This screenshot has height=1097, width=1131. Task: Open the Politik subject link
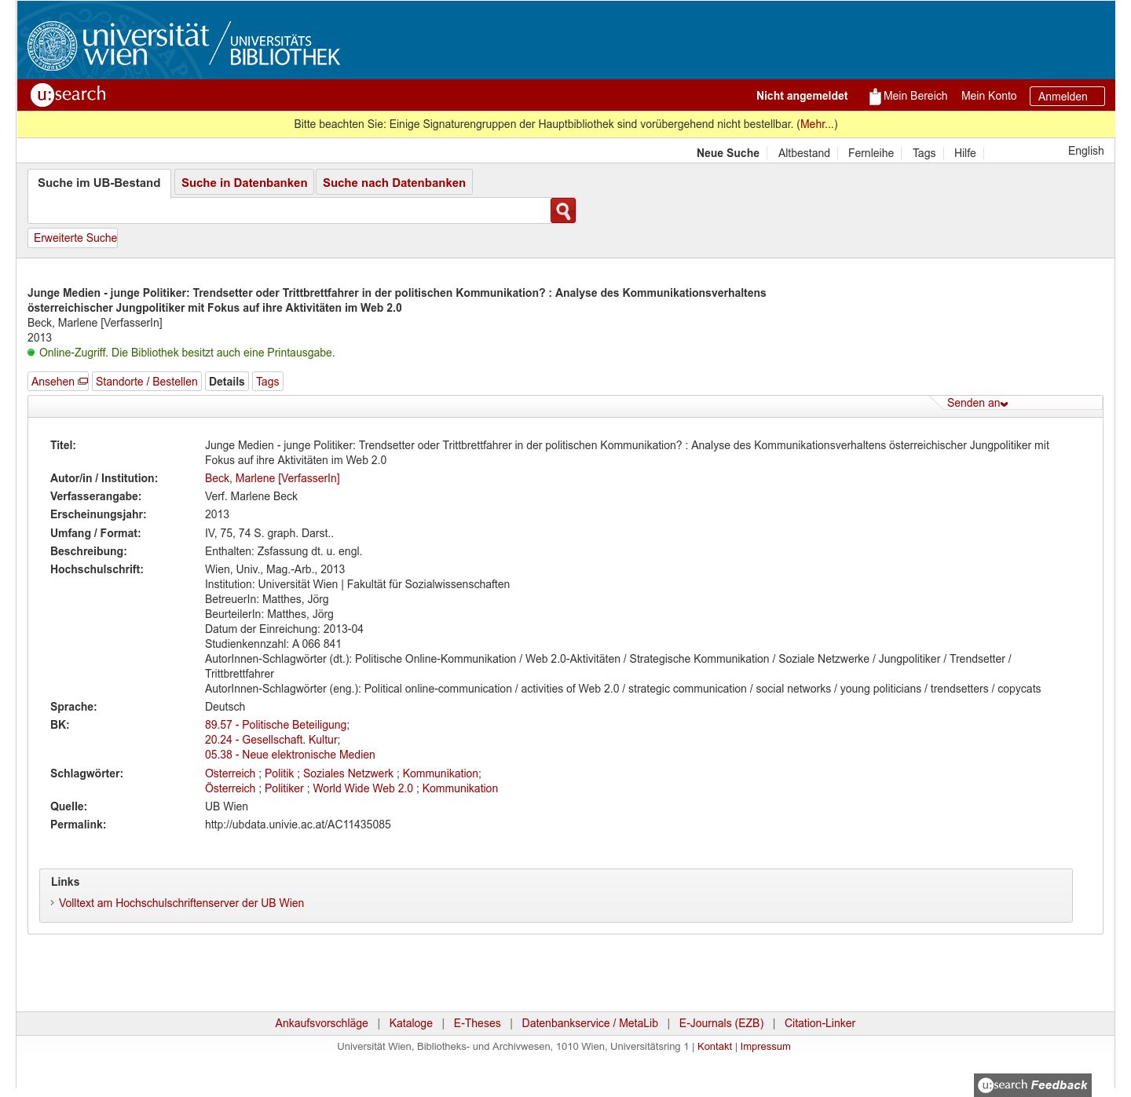[x=279, y=773]
